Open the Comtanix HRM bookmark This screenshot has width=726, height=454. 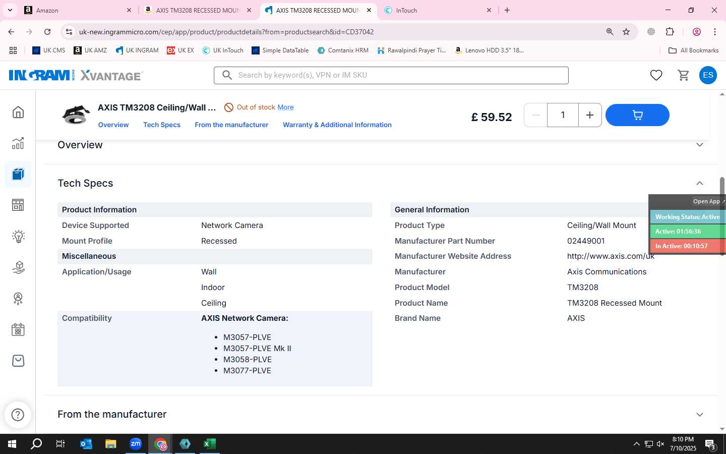[343, 50]
